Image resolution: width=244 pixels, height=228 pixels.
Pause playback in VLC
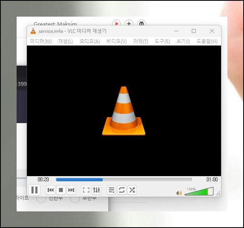click(34, 190)
